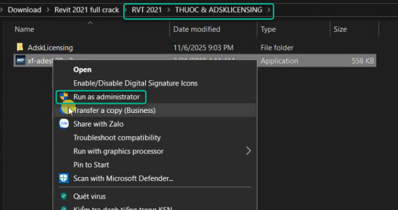Sort files by the Date modified column
This screenshot has width=398, height=210.
coord(197,29)
